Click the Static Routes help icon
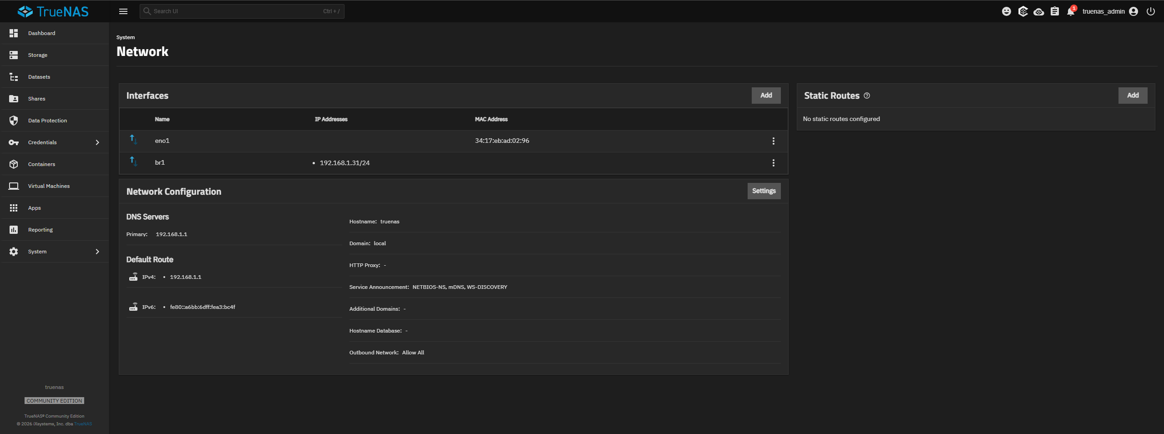This screenshot has height=434, width=1164. [x=867, y=96]
